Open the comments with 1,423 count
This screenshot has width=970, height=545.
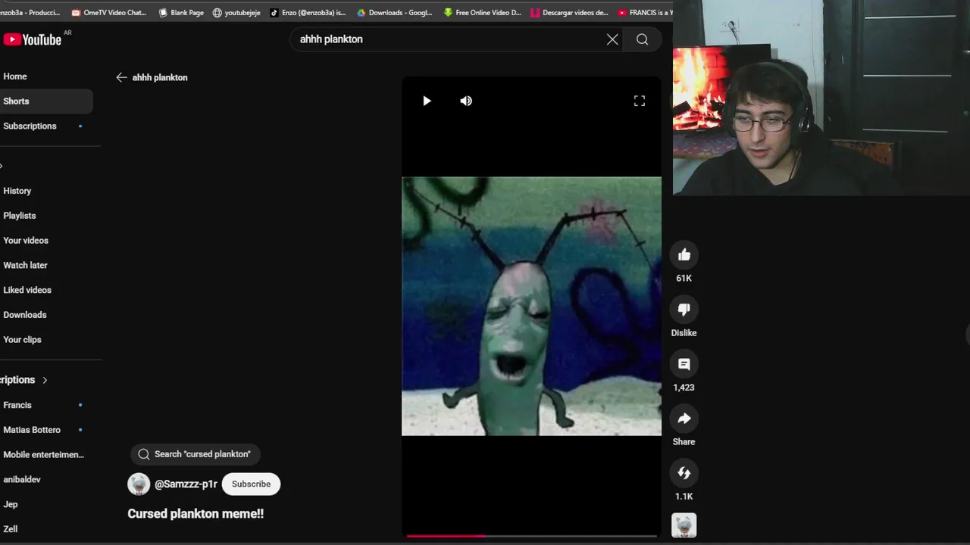coord(684,364)
